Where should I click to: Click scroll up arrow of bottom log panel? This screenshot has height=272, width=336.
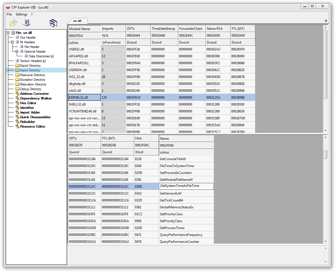click(326, 248)
